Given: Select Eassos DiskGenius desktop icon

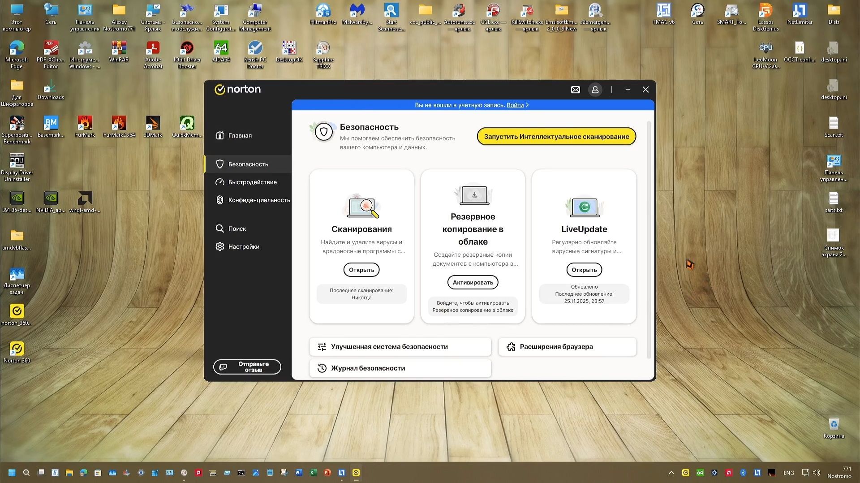Looking at the screenshot, I should 766,17.
